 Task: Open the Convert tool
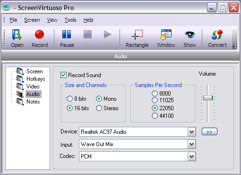pyautogui.click(x=217, y=35)
